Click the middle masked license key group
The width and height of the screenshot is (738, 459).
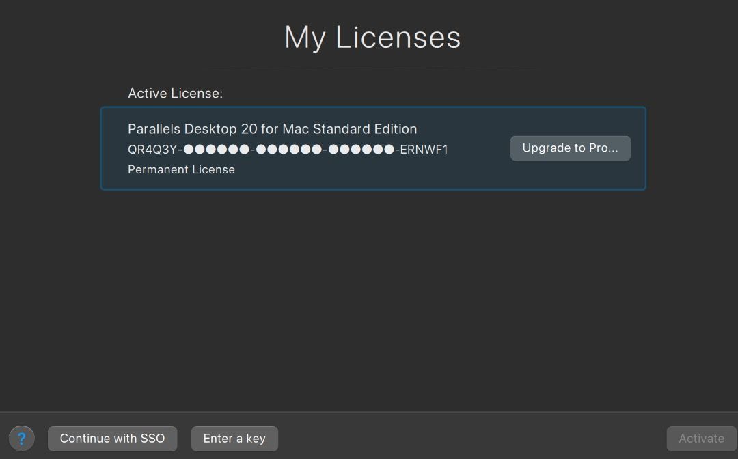[288, 150]
